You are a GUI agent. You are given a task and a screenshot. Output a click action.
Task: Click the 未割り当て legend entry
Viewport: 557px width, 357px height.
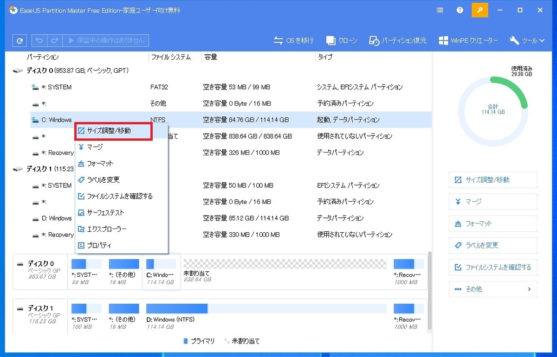[242, 341]
